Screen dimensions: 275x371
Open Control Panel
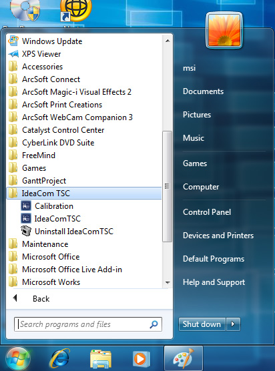point(207,212)
